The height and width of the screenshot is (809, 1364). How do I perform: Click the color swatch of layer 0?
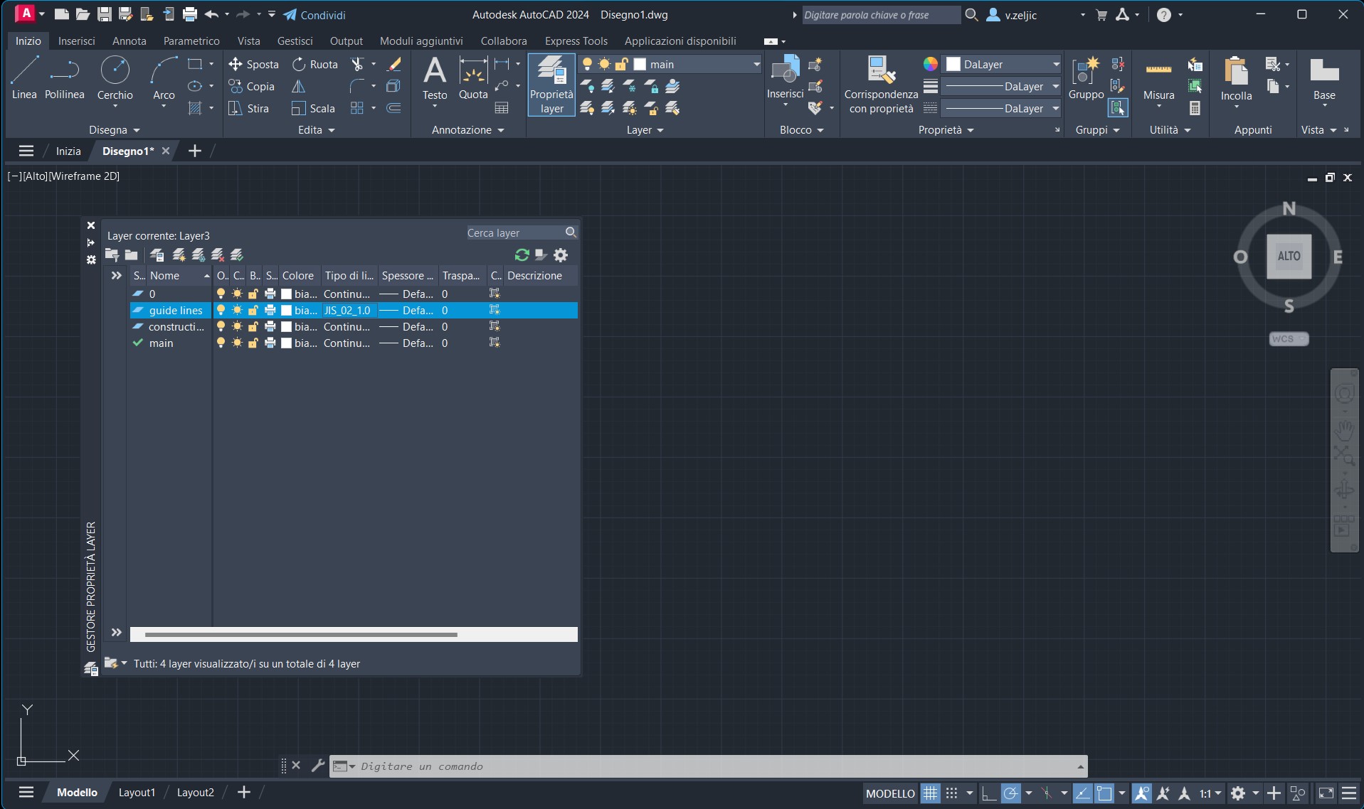tap(286, 294)
